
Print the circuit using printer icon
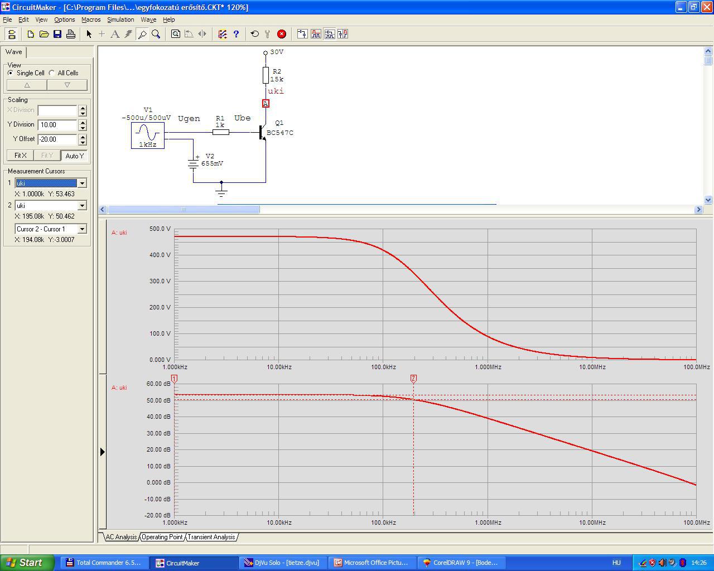click(x=71, y=34)
